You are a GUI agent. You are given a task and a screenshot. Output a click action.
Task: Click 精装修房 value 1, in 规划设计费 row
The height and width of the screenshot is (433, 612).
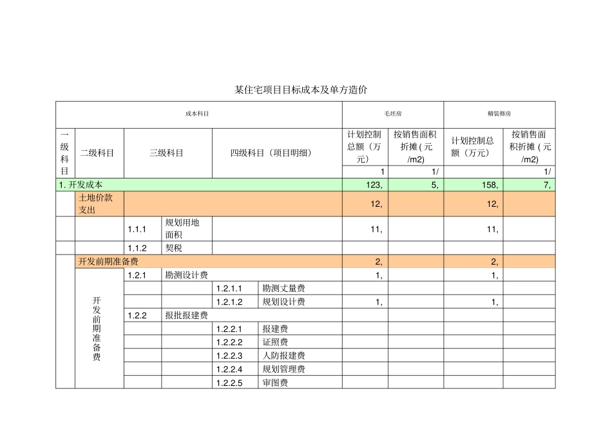click(x=495, y=302)
